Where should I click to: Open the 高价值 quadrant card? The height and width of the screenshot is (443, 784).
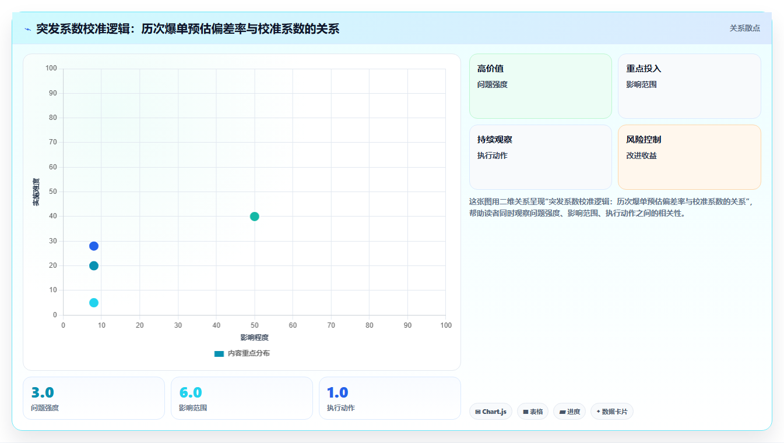[540, 86]
